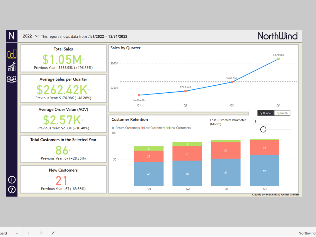Open the sales growth page via trending arrow icon
The height and width of the screenshot is (237, 316).
point(11,66)
